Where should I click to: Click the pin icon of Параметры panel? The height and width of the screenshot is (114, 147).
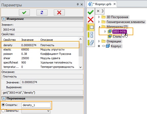(x=78, y=4)
